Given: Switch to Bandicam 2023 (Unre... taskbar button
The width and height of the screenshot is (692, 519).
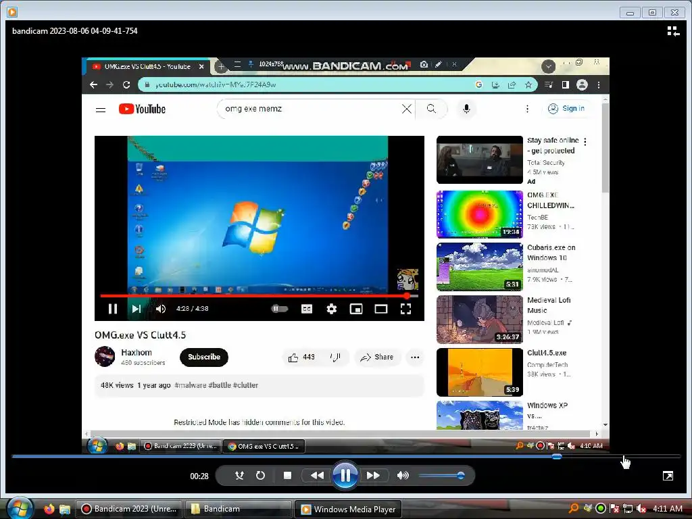Looking at the screenshot, I should (x=129, y=509).
